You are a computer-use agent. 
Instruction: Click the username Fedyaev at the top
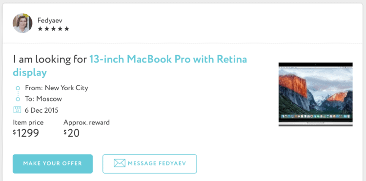coord(50,20)
